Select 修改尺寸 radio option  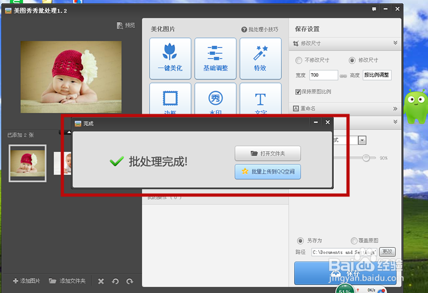[352, 60]
